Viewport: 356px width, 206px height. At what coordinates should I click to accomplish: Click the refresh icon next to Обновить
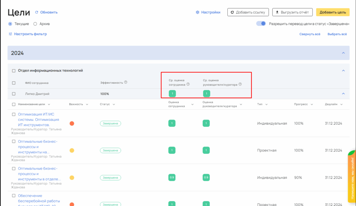[x=37, y=13]
